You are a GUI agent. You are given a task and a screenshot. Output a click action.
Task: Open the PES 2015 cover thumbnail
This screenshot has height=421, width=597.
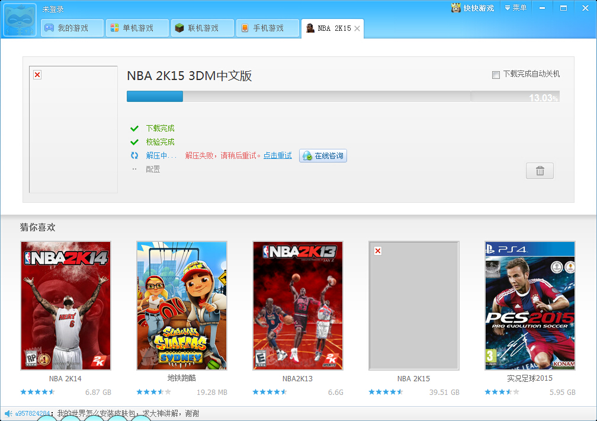click(530, 305)
